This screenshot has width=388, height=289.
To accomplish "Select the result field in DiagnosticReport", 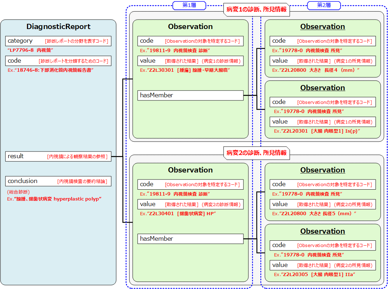I will [x=58, y=156].
